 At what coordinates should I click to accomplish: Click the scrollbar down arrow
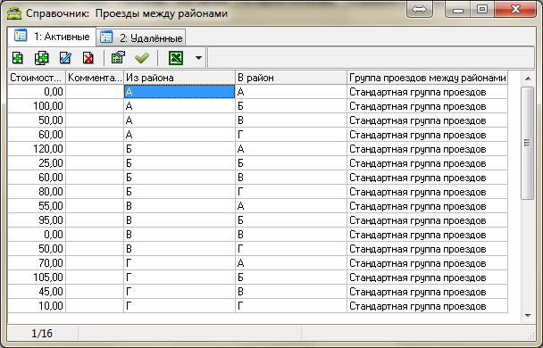528,316
